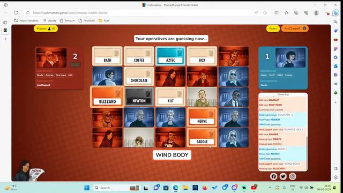Open the notification bell in taskbar
The image size is (343, 193).
[x=334, y=188]
